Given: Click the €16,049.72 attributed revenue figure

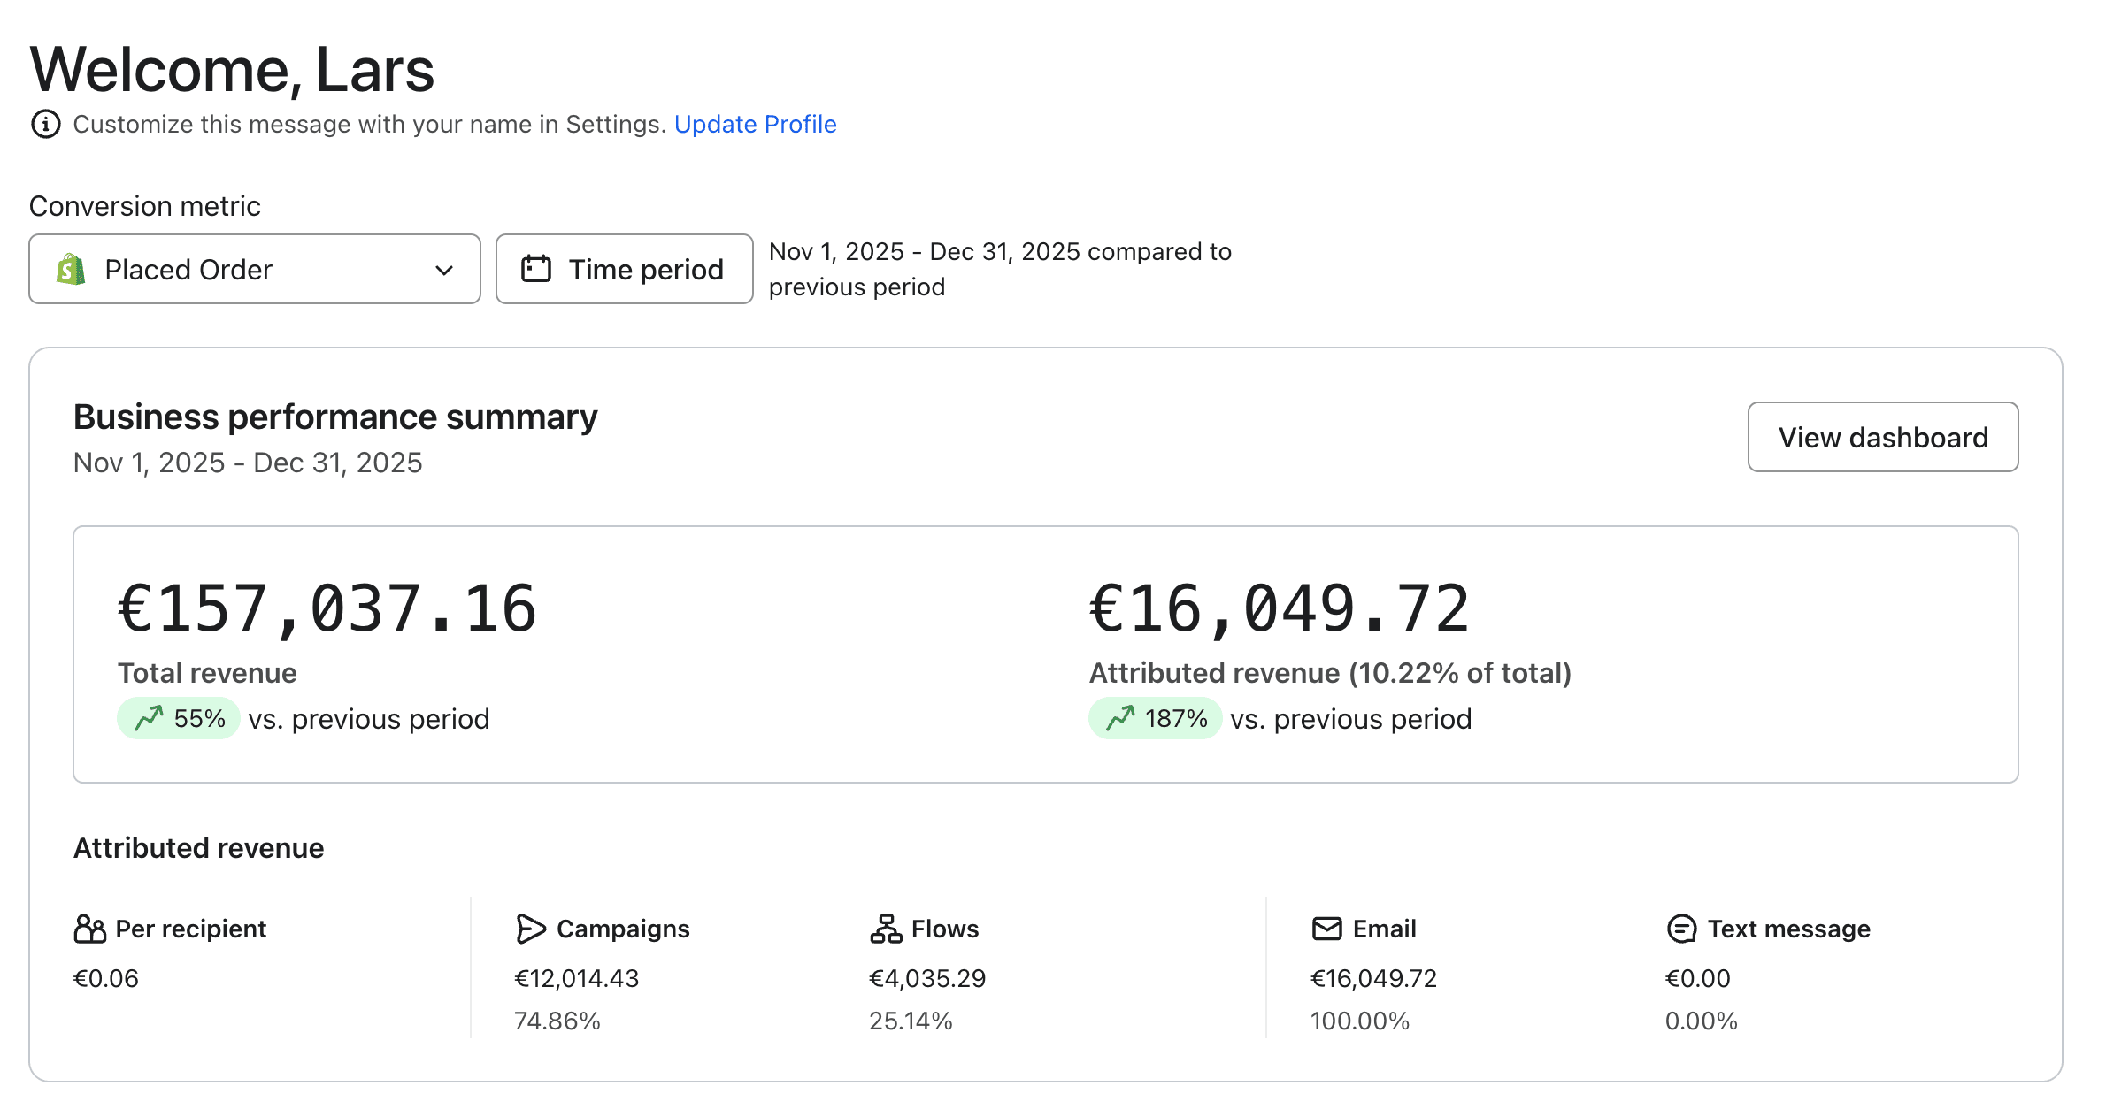Looking at the screenshot, I should pos(1279,608).
